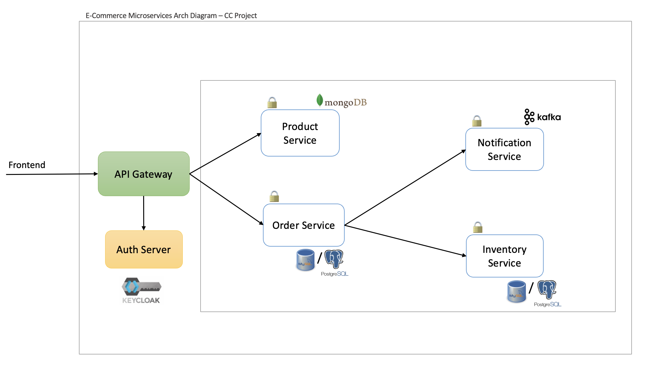Image resolution: width=655 pixels, height=371 pixels.
Task: Click the Frontend label
Action: (x=27, y=165)
